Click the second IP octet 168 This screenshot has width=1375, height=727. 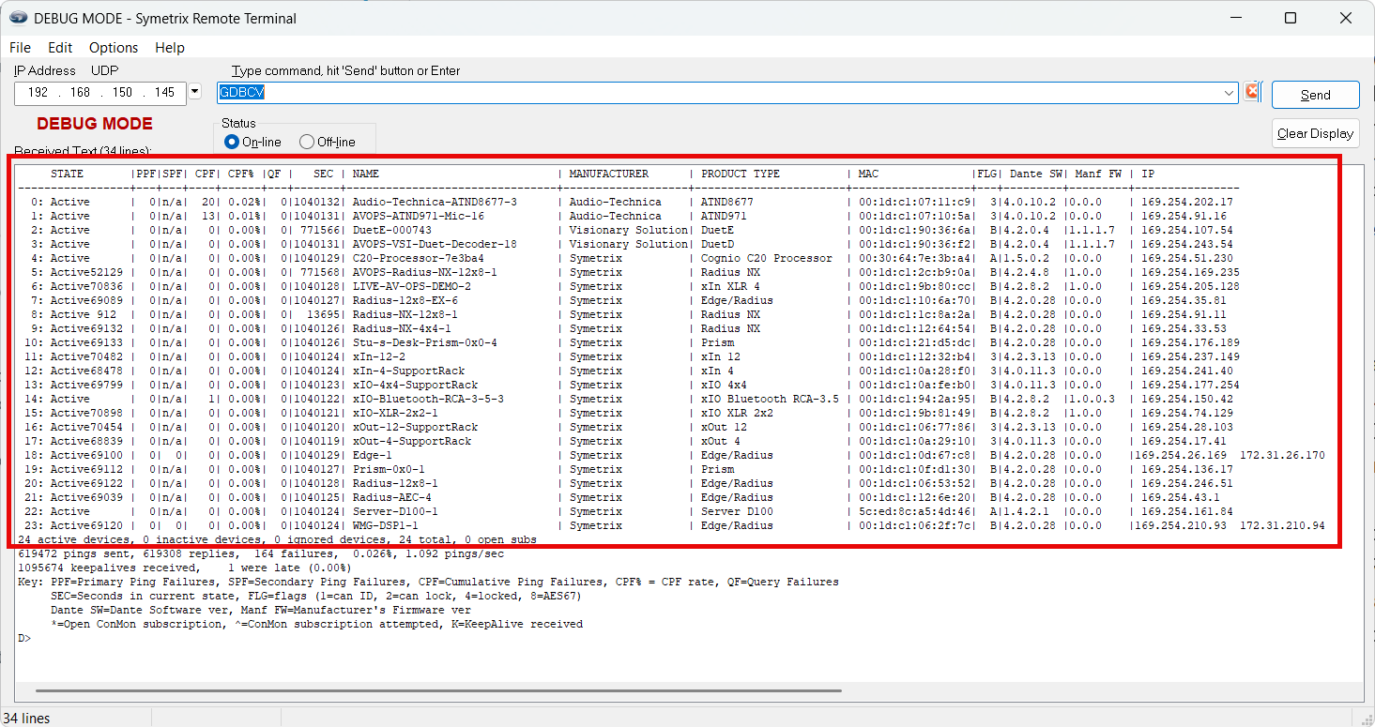(x=80, y=93)
